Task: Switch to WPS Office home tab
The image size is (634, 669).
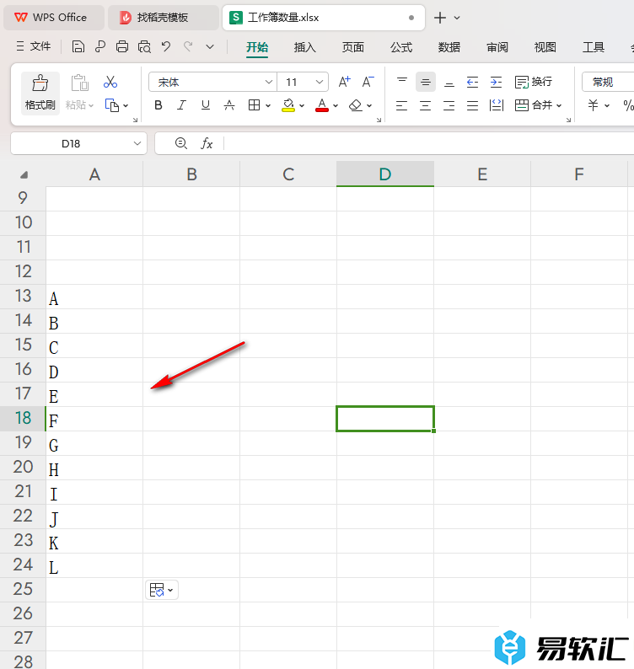Action: (54, 18)
